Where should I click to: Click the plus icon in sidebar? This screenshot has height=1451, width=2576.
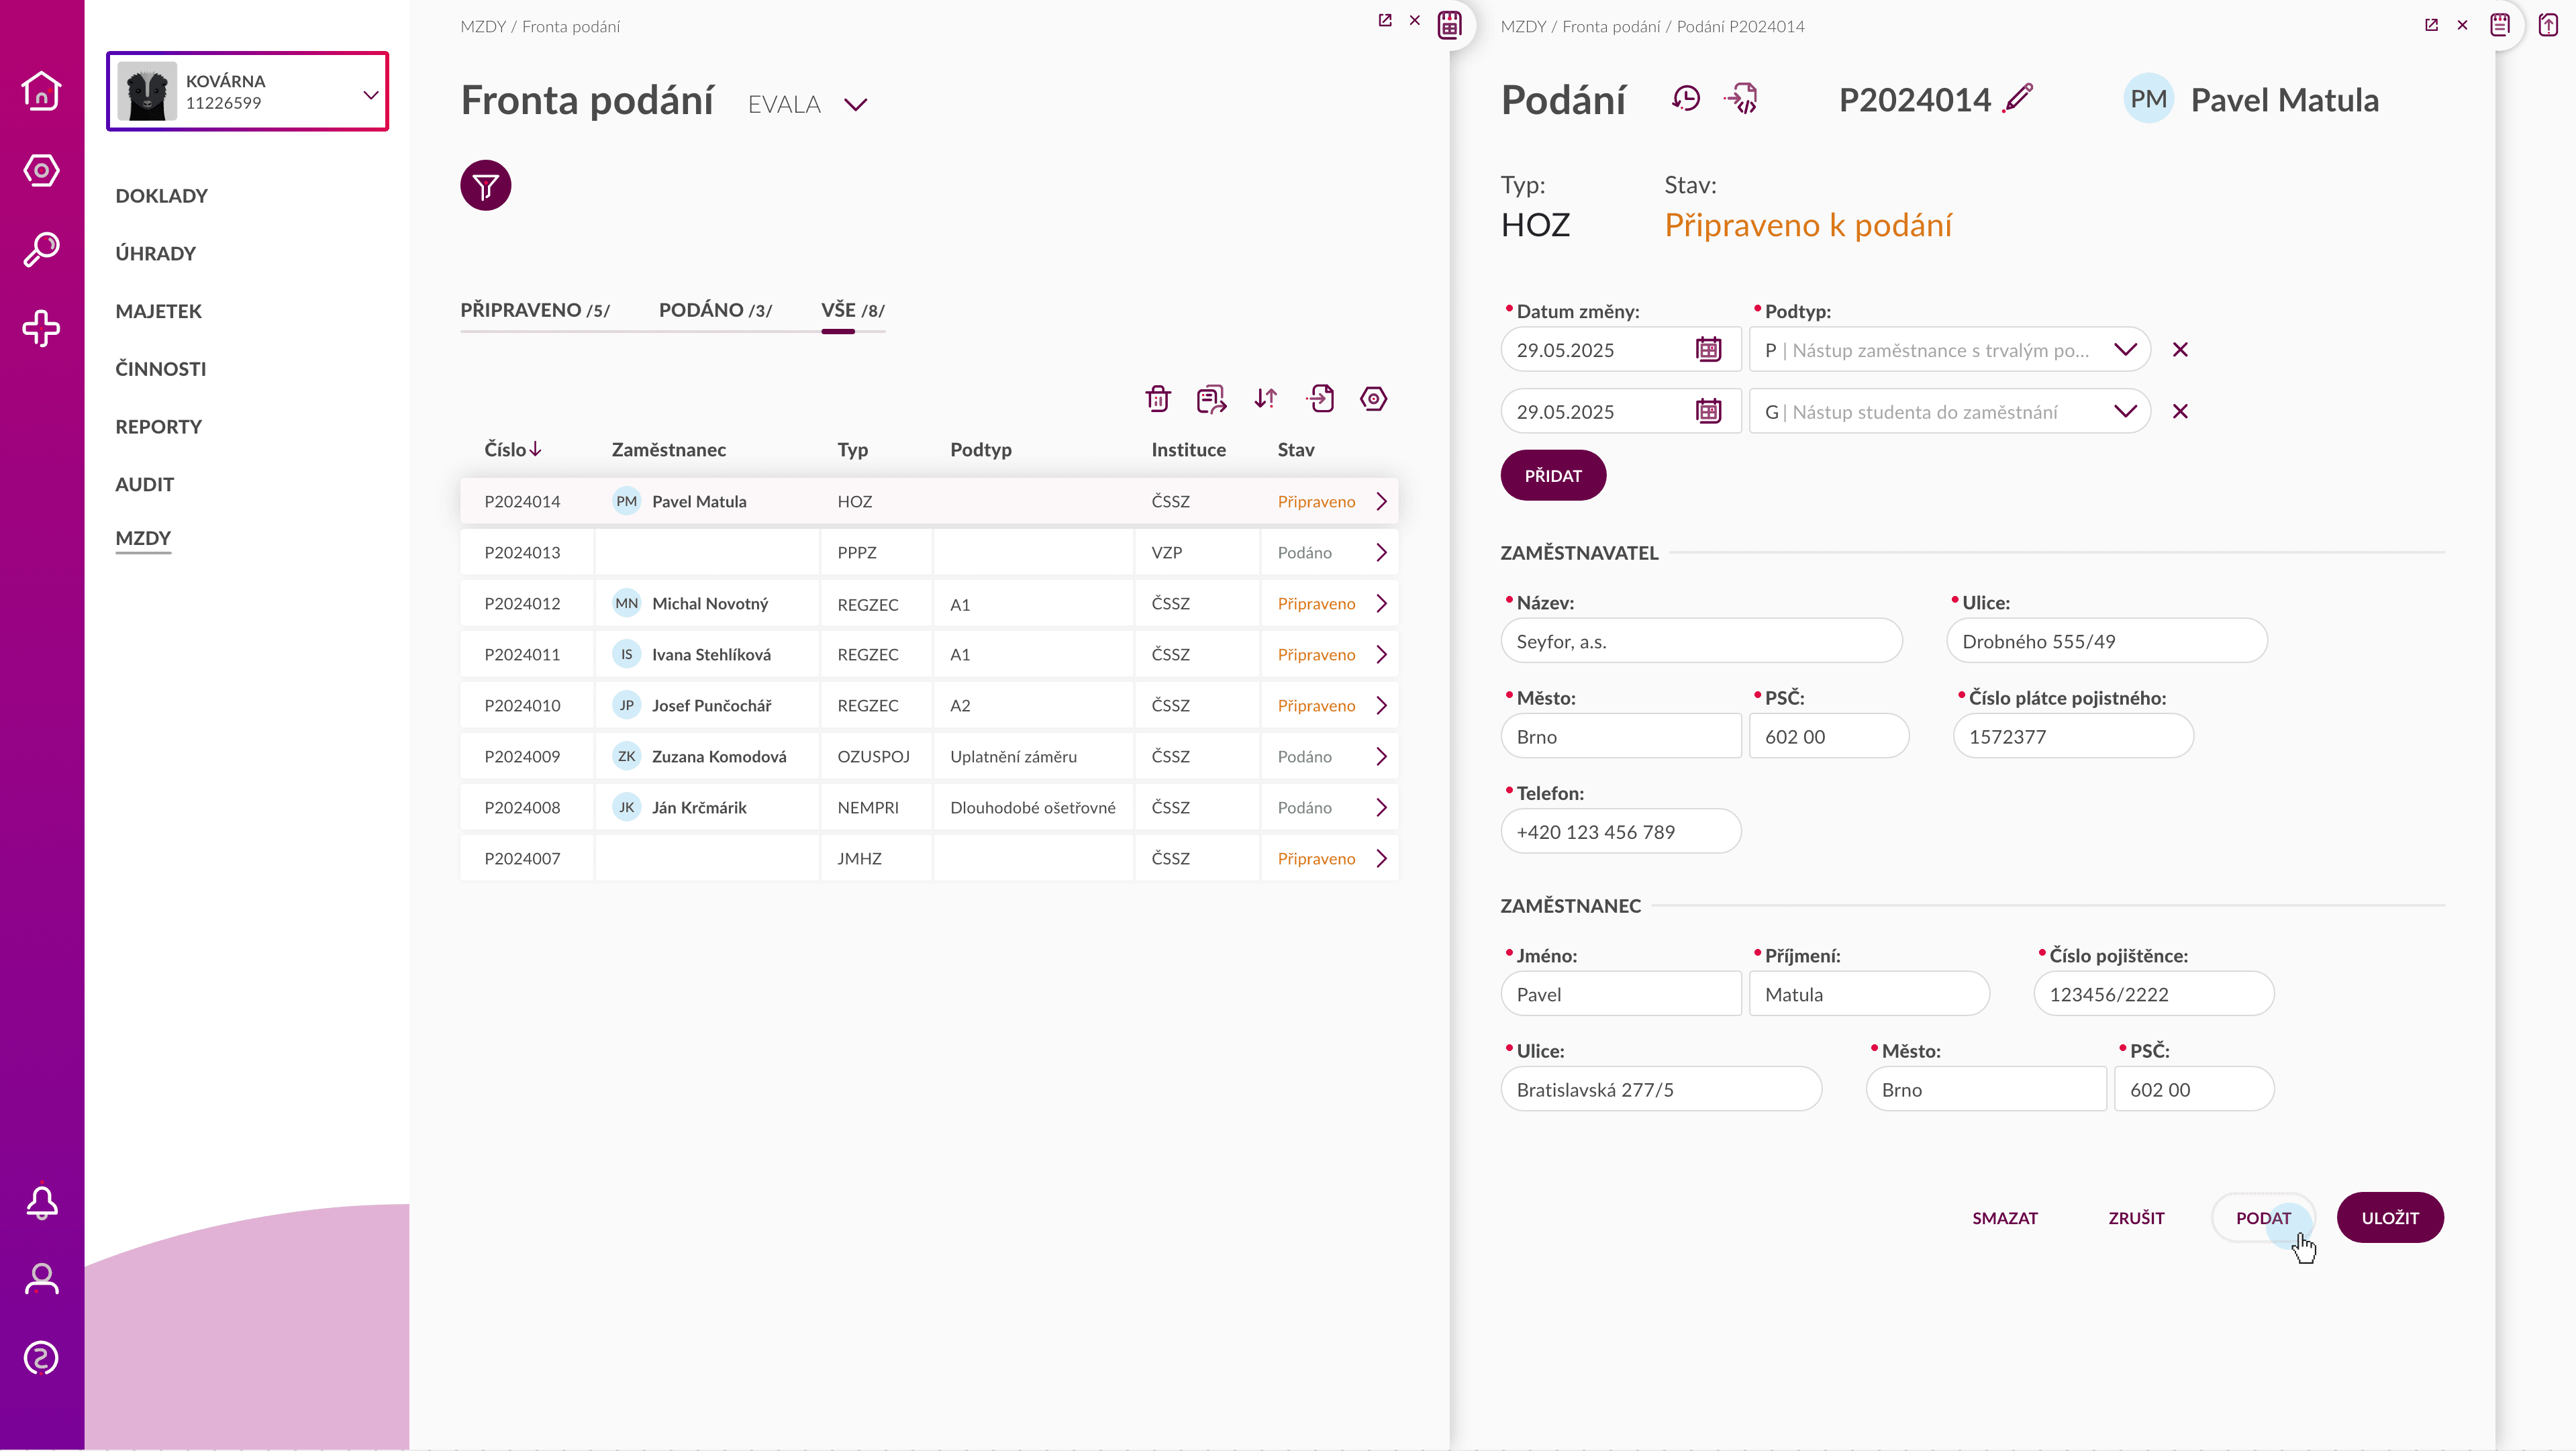click(41, 328)
